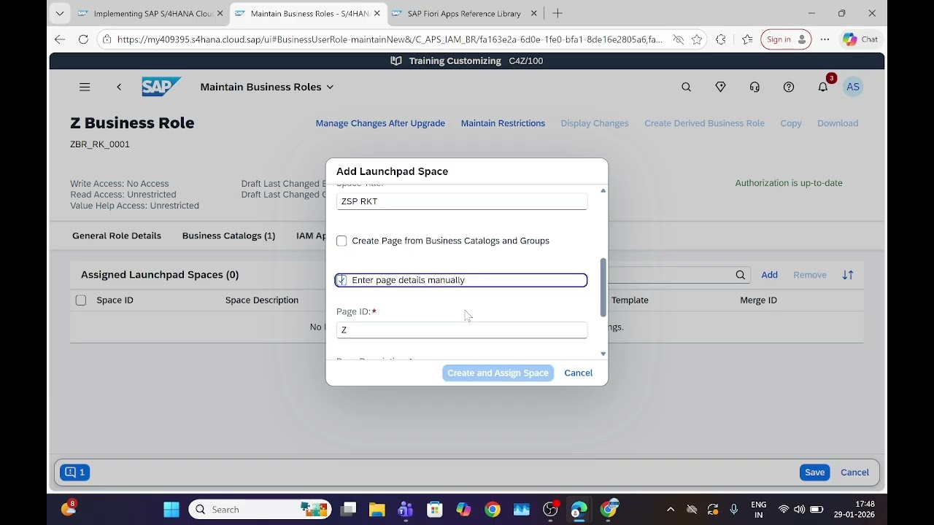
Task: Open Google Chrome from the taskbar
Action: coord(493,510)
